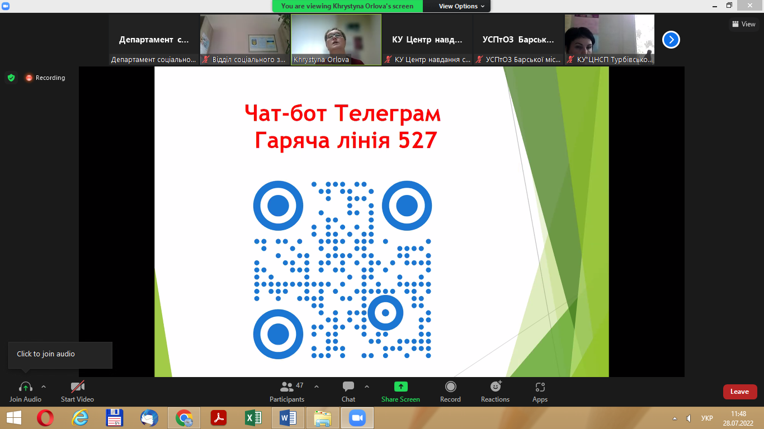The width and height of the screenshot is (764, 429).
Task: Click the slide title 'Чат-бот Телеграм'
Action: pos(343,114)
